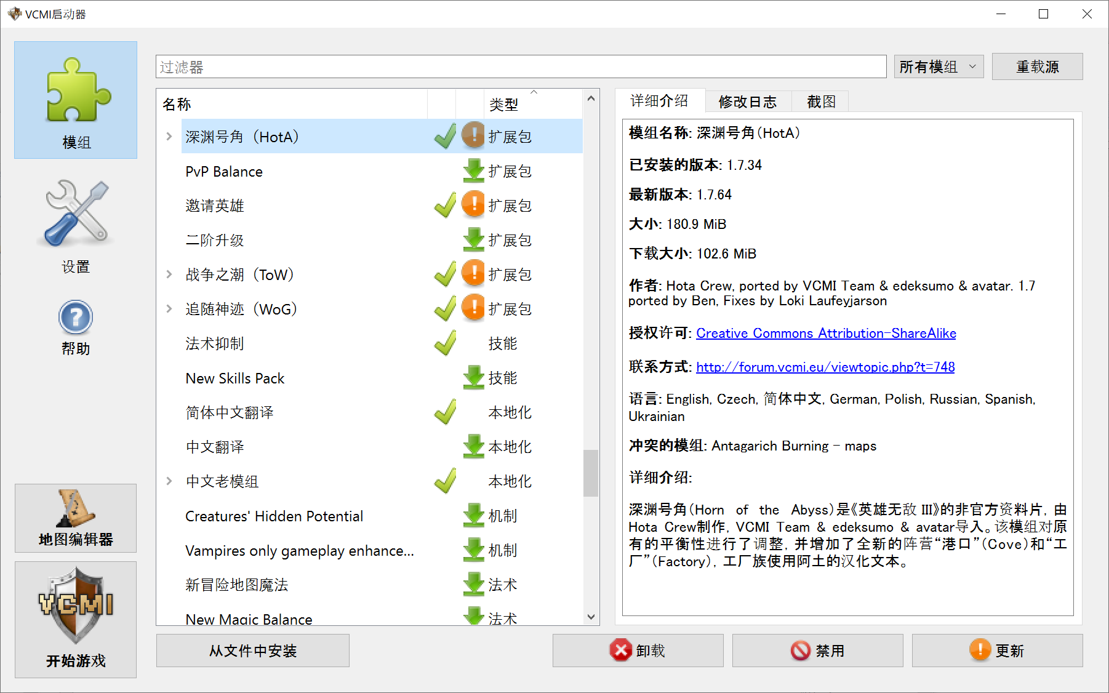Select the 法术抑制 mod row
The height and width of the screenshot is (693, 1109).
(x=369, y=343)
